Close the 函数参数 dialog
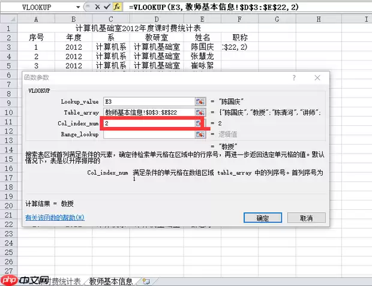This screenshot has width=372, height=286. tap(317, 77)
